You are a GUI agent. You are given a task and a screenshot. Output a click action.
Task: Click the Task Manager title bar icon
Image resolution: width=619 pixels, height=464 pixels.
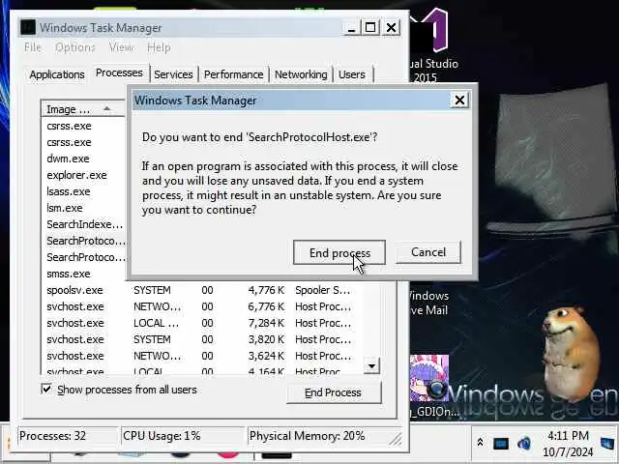click(28, 28)
